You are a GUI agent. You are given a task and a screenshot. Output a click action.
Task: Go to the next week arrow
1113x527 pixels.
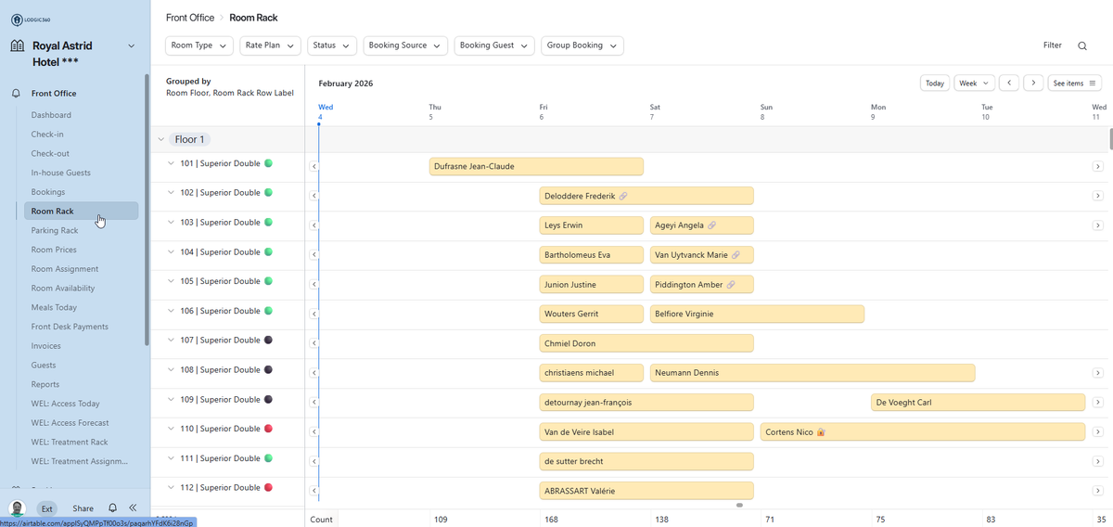(x=1034, y=83)
